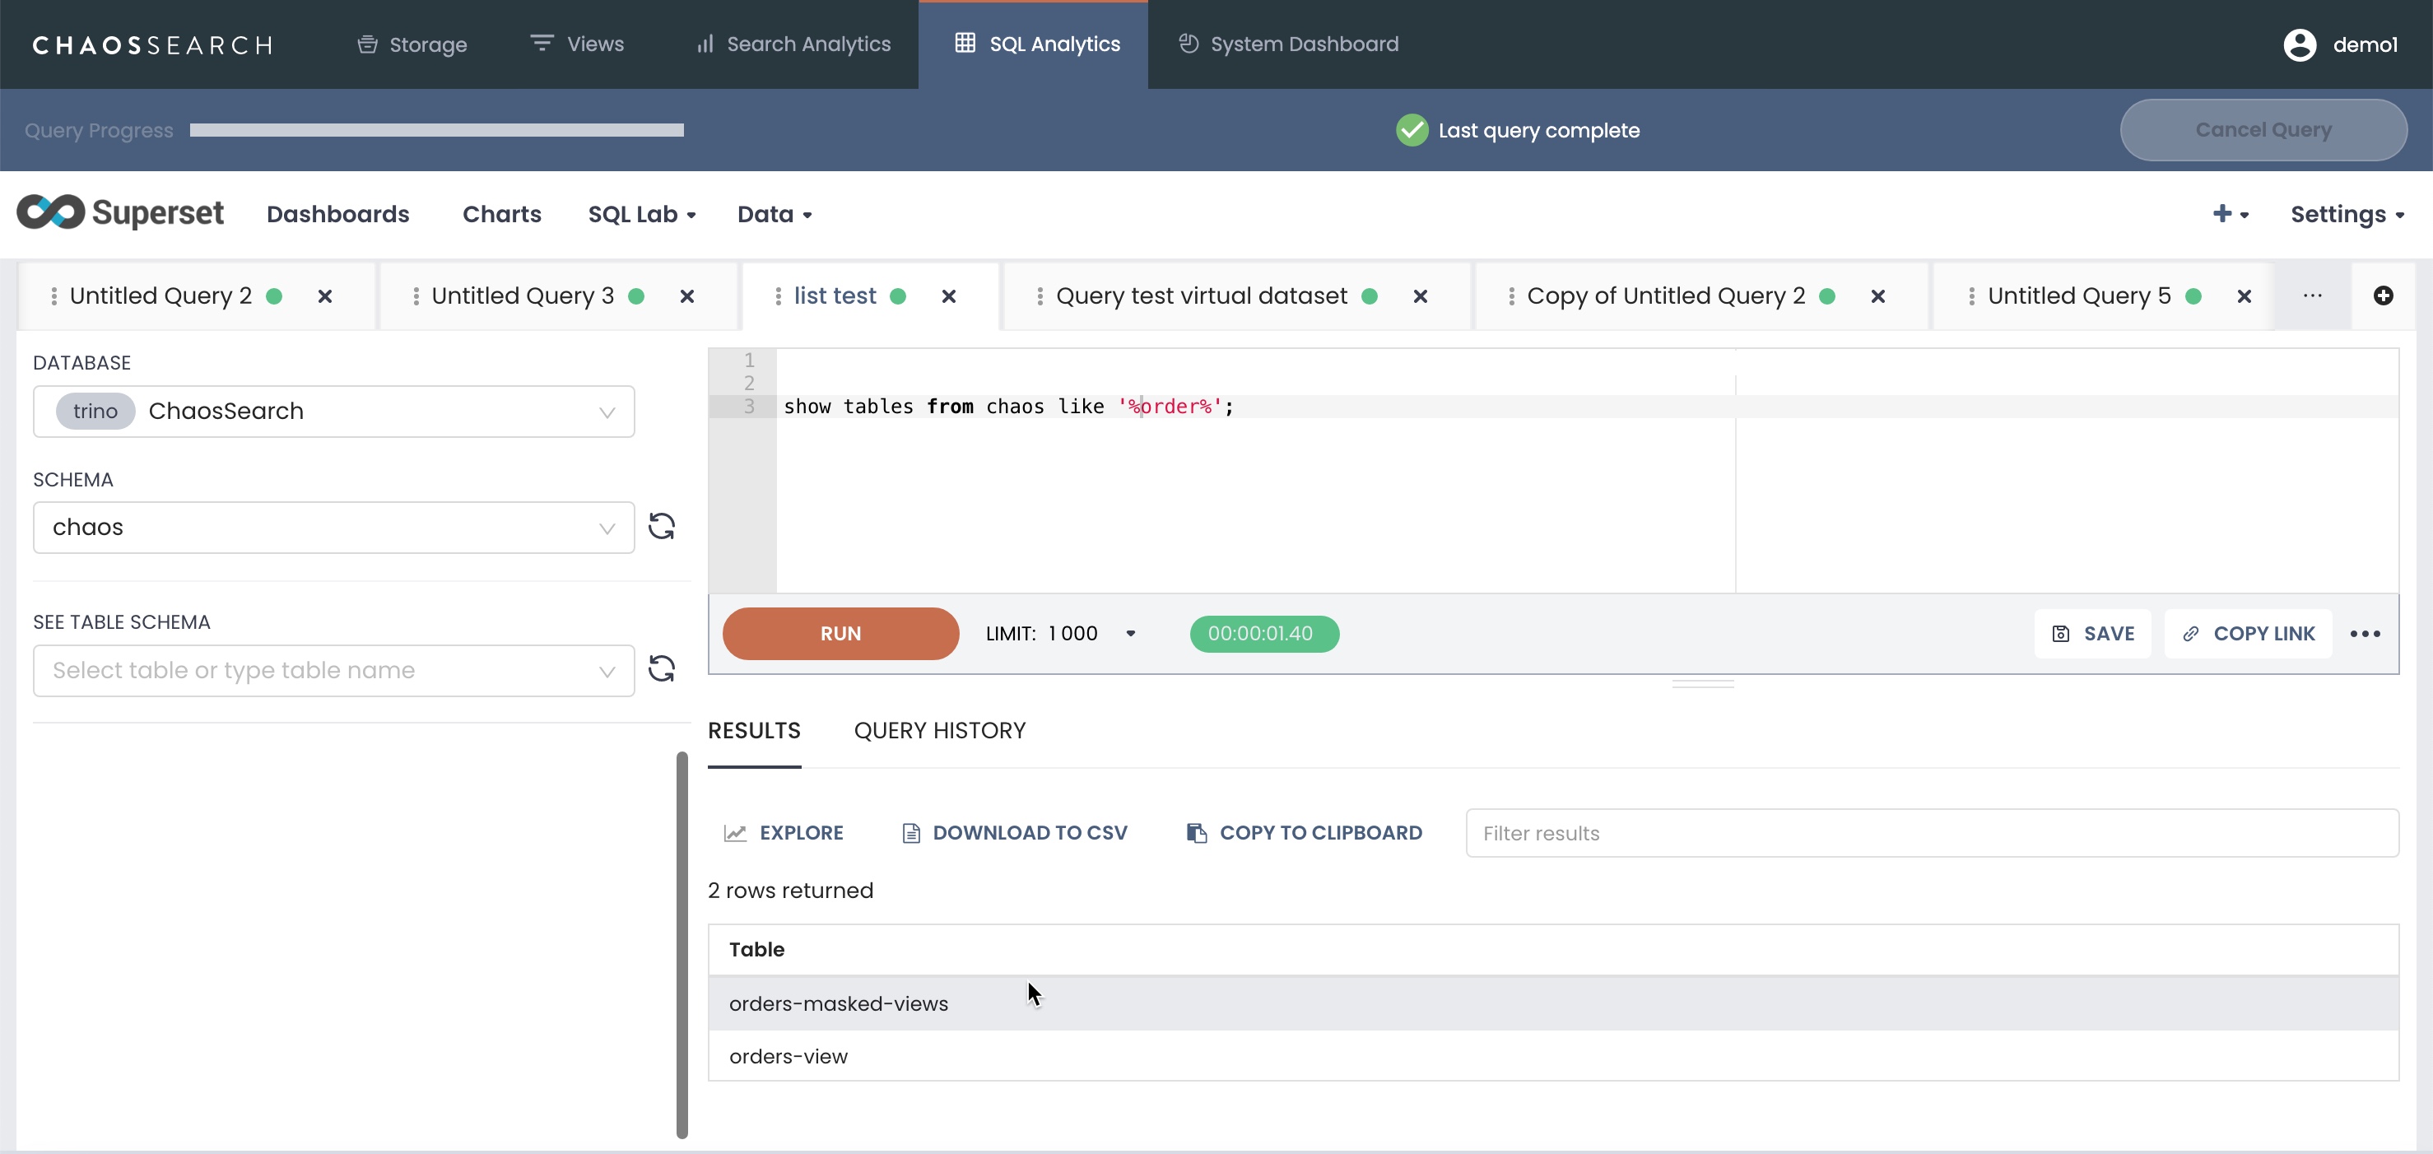Screen dimensions: 2433x1154
Task: Click the refresh icon next to the schema dropdown
Action: [661, 526]
